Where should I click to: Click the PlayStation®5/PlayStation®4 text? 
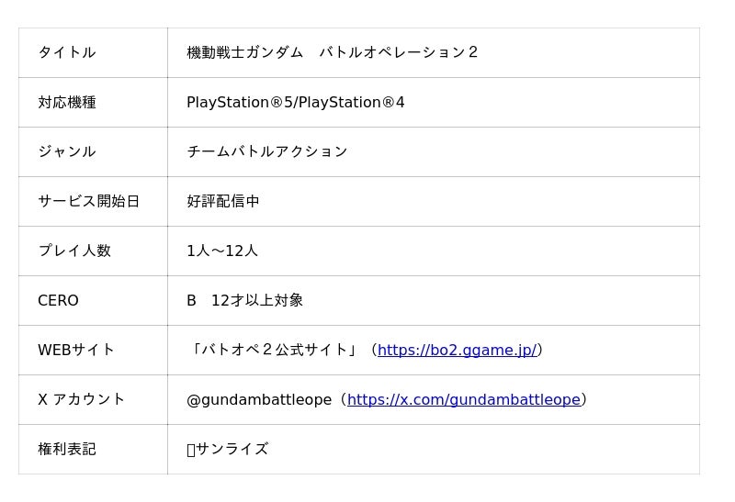[295, 102]
